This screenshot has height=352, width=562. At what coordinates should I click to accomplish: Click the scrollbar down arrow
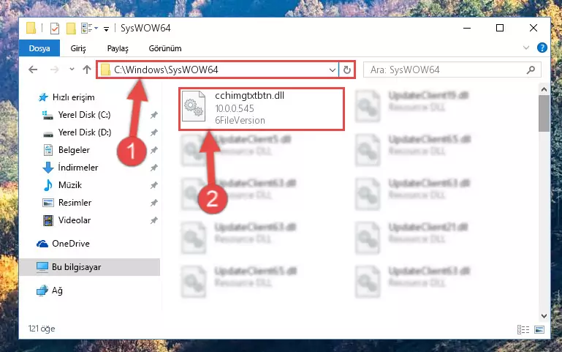544,315
